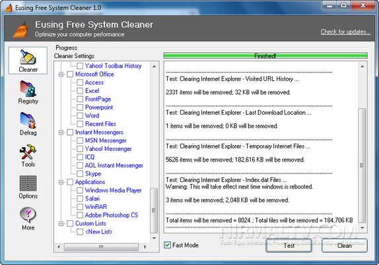The width and height of the screenshot is (379, 265).
Task: Click the results log vertical scrollbar thumb
Action: pyautogui.click(x=362, y=165)
